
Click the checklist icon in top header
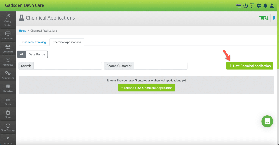point(239,6)
